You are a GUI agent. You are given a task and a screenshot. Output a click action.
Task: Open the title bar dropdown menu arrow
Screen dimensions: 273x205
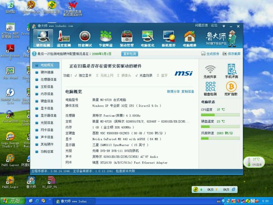[224, 26]
